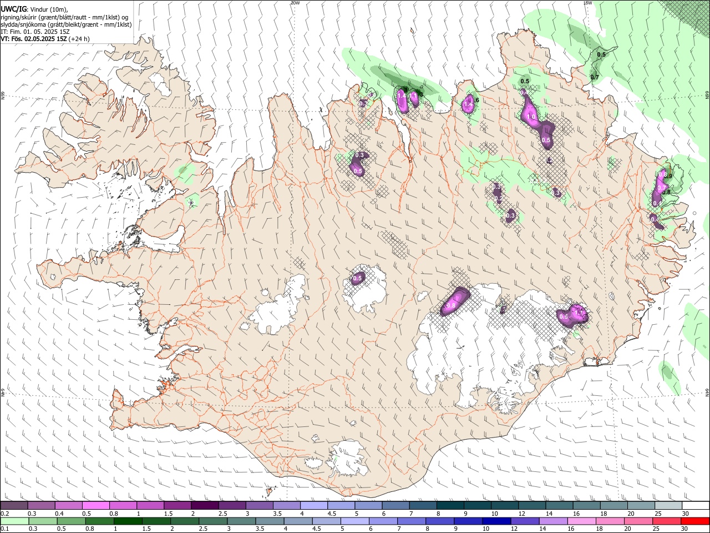Select the 0.5 medium green swatch in lower legend row
710x533 pixels.
pyautogui.click(x=72, y=521)
